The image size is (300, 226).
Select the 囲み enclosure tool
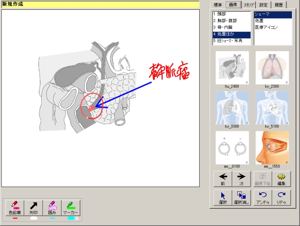tap(52, 208)
